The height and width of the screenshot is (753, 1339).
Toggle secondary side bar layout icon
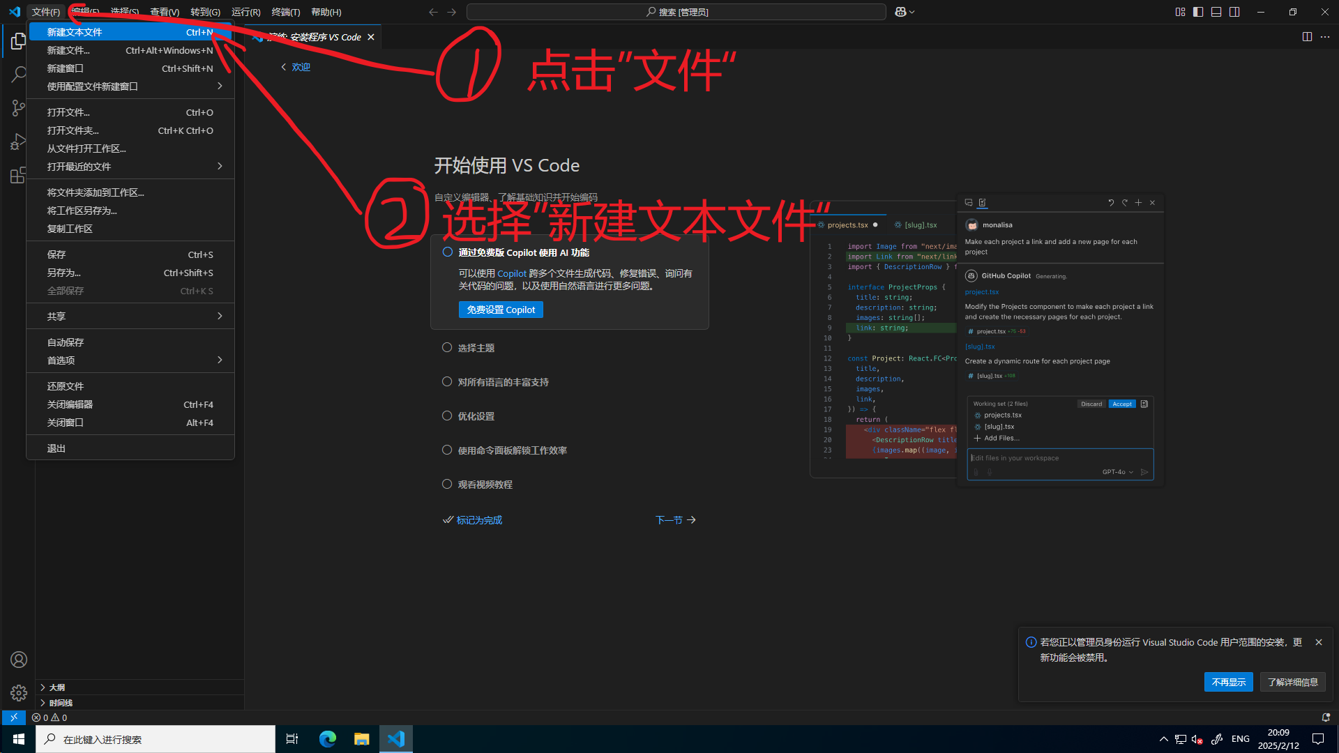(1234, 12)
